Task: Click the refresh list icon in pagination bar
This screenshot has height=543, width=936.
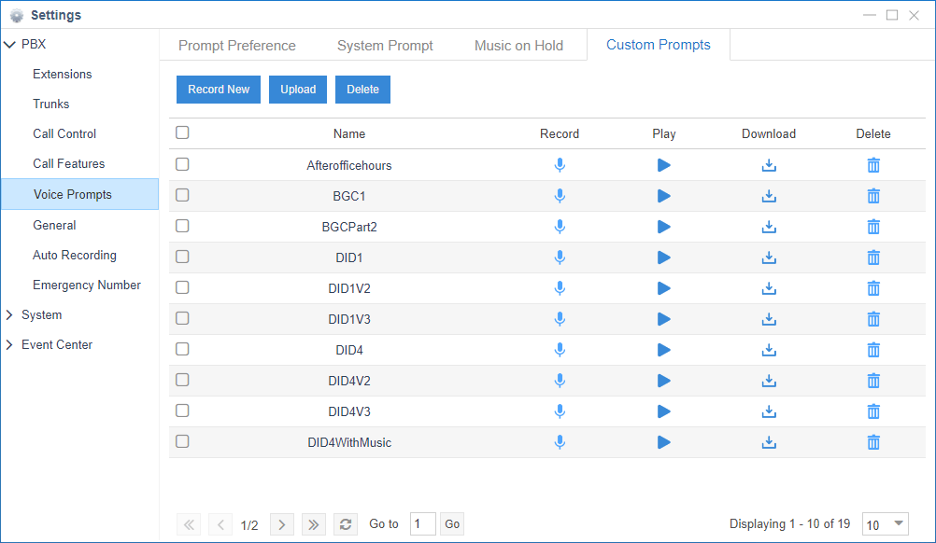Action: tap(345, 524)
